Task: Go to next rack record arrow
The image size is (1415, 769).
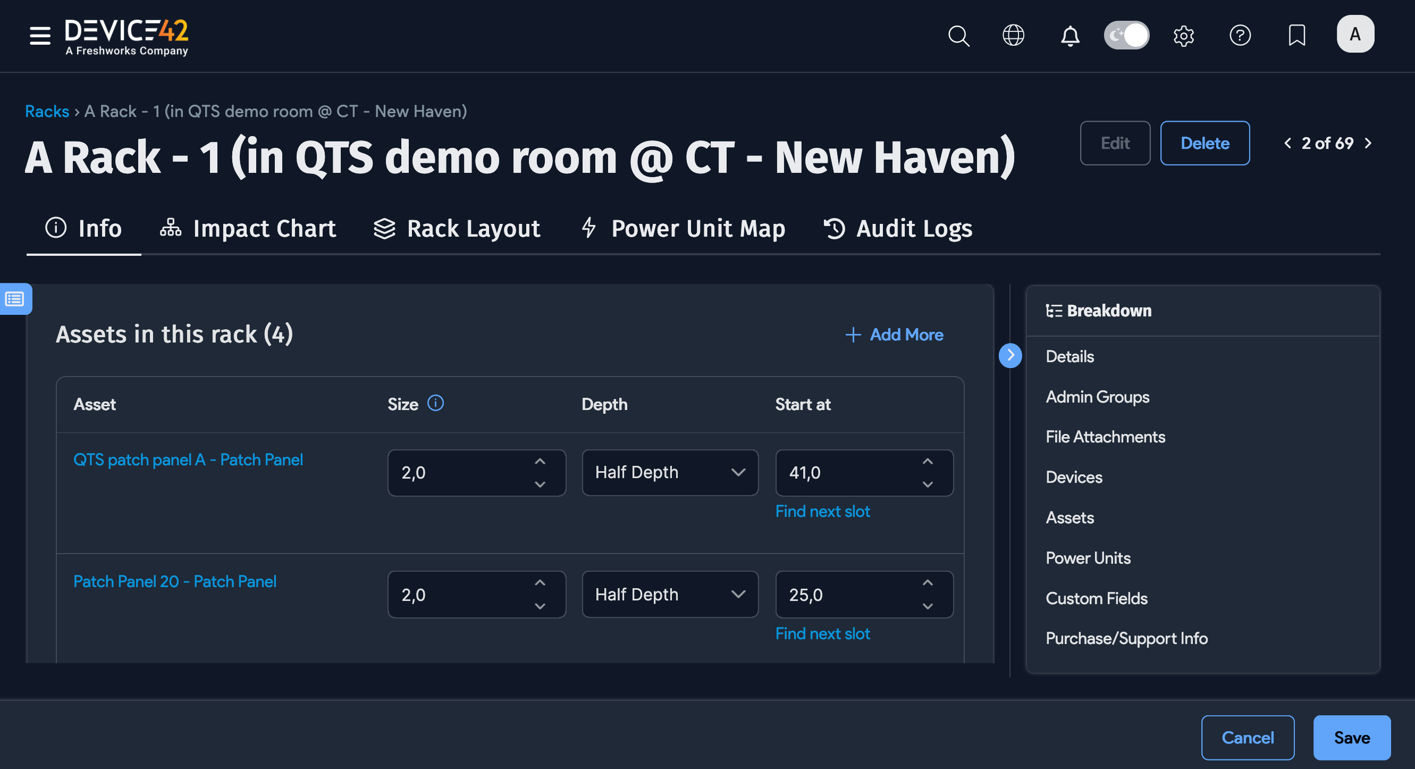Action: click(x=1368, y=144)
